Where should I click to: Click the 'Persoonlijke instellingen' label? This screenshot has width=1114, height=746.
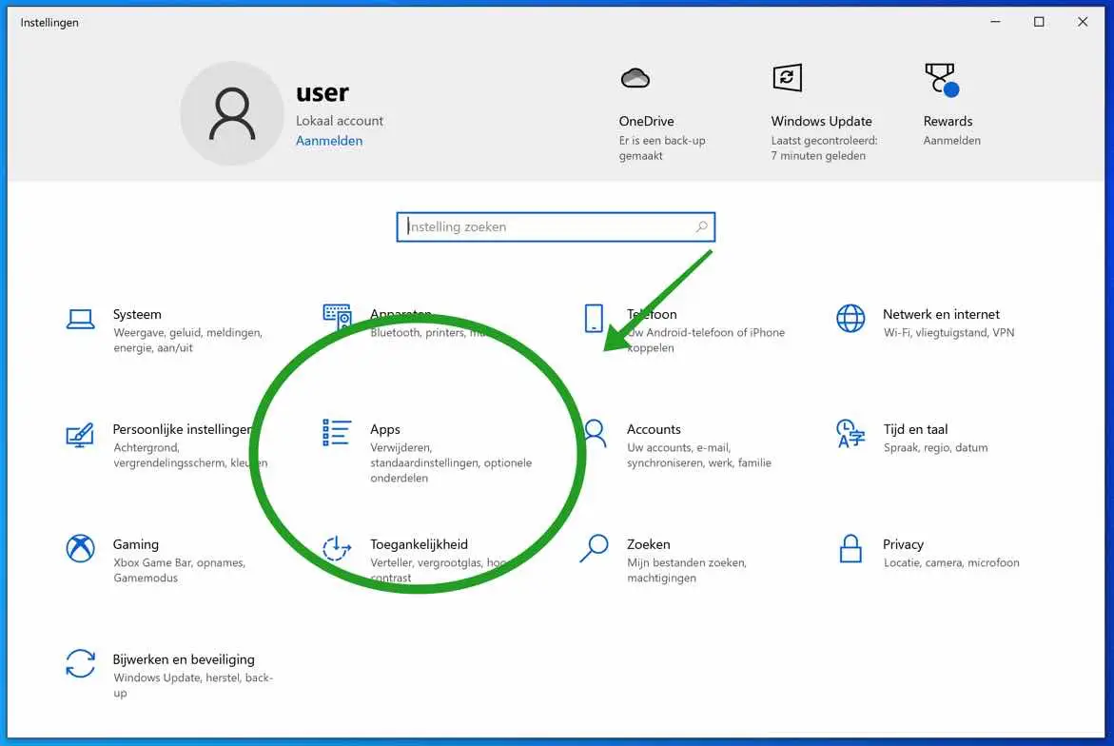[x=183, y=429]
